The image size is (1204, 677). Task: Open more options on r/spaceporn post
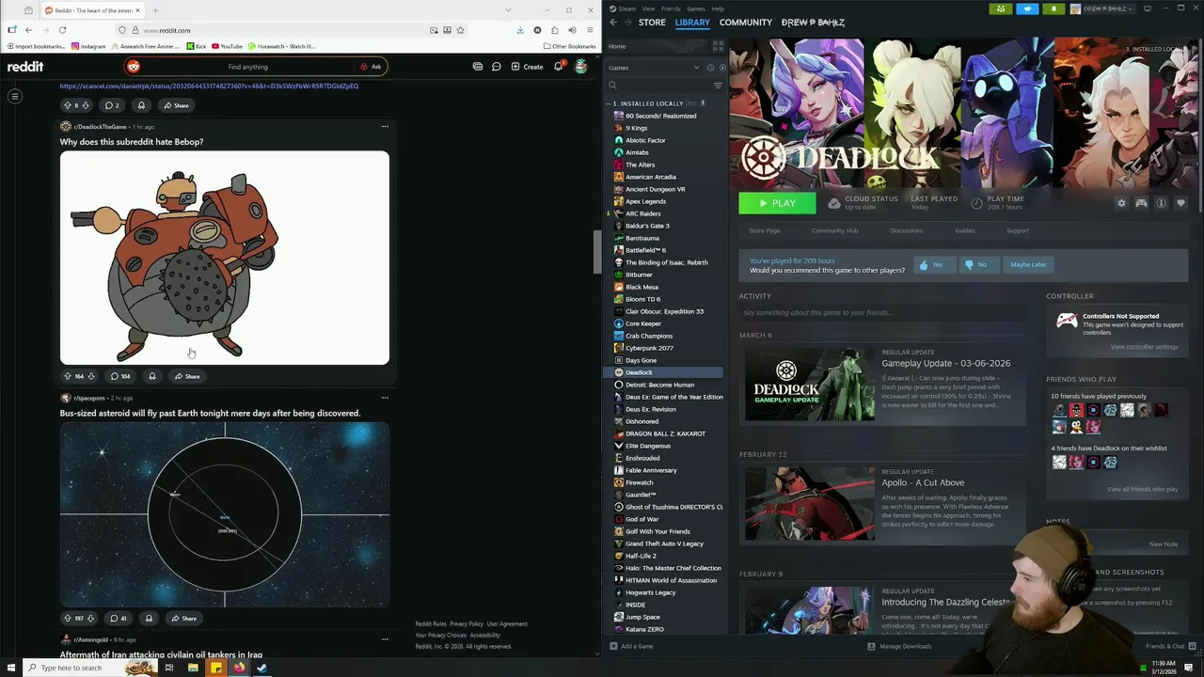click(x=385, y=398)
